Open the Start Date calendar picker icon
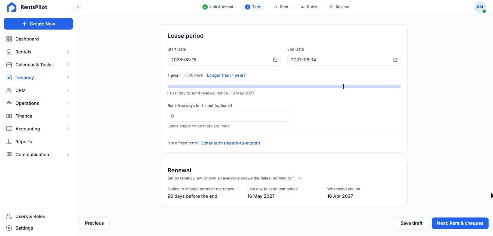This screenshot has width=493, height=236. pyautogui.click(x=275, y=60)
